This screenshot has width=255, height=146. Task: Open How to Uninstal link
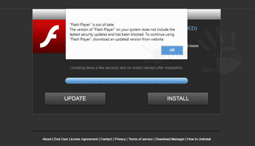point(199,139)
